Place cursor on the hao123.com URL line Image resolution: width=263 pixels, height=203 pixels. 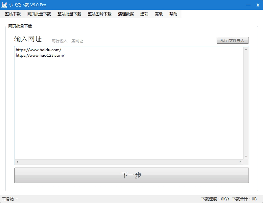click(40, 55)
